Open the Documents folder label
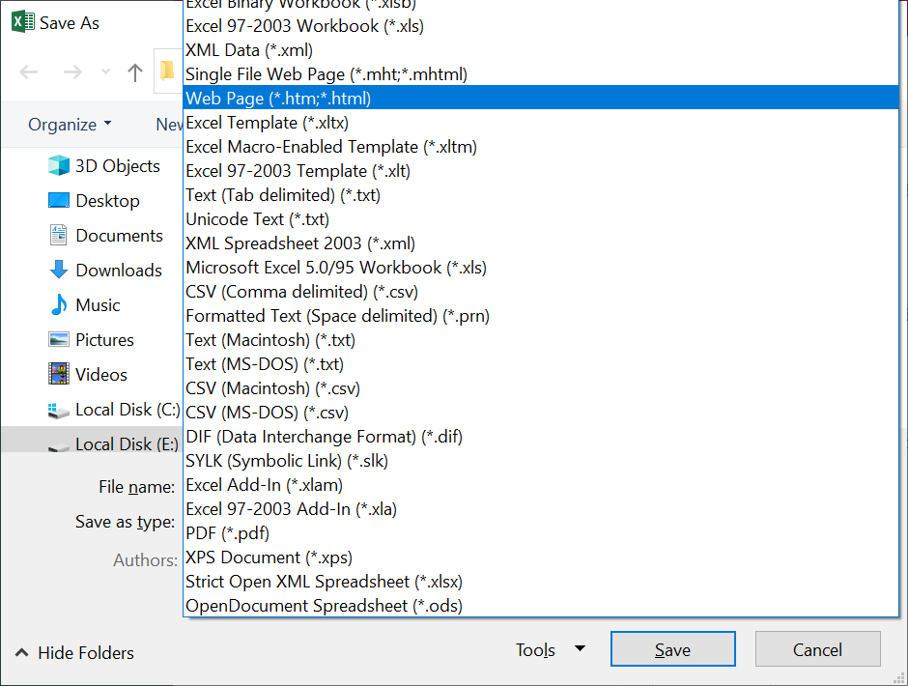 pyautogui.click(x=119, y=235)
